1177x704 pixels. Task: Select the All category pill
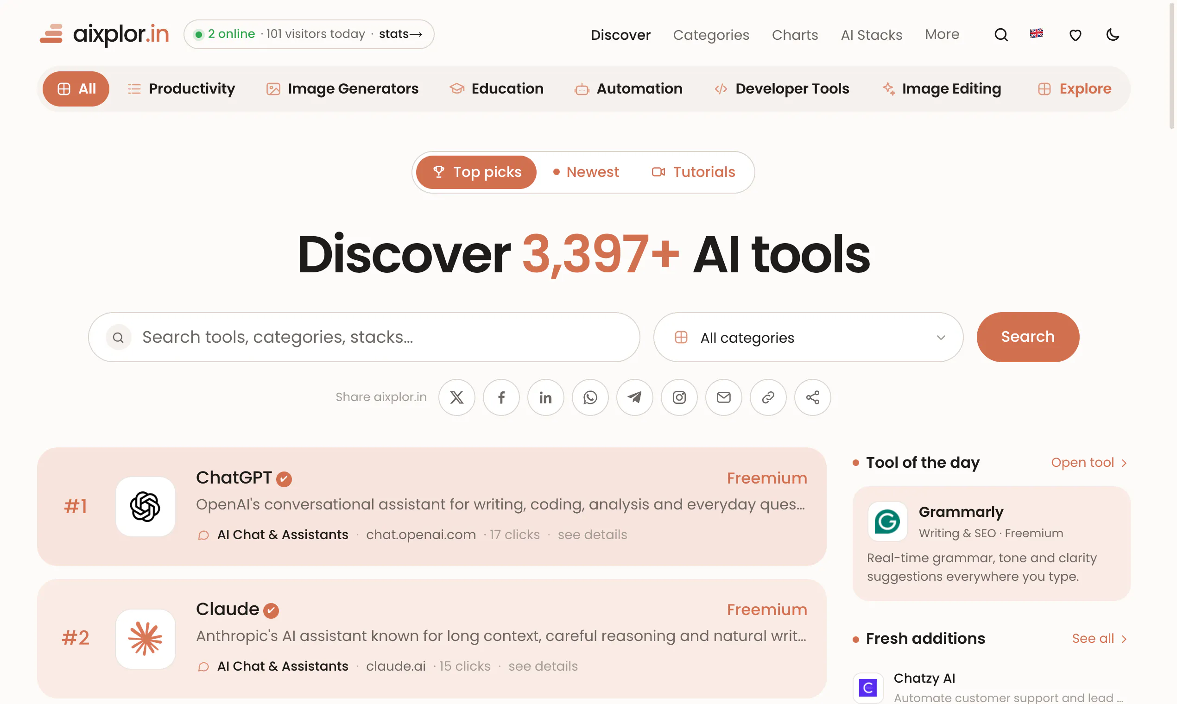76,89
